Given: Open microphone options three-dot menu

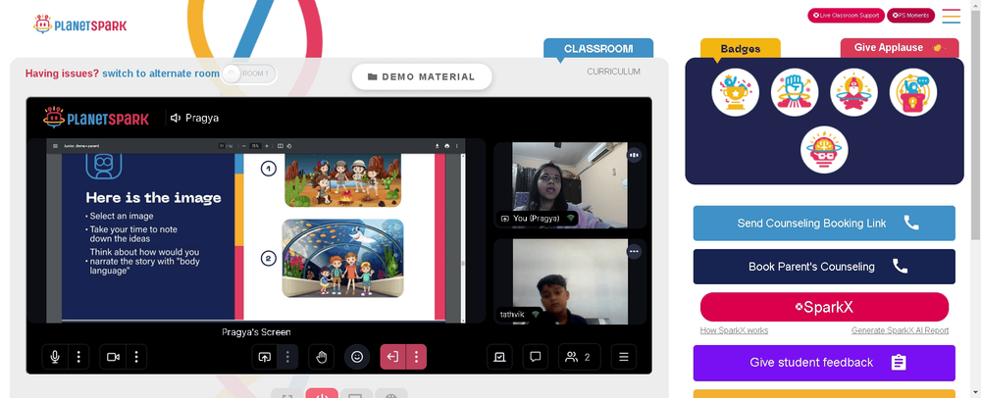Looking at the screenshot, I should 78,357.
